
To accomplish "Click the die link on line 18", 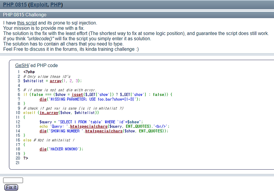I will 43,149.
